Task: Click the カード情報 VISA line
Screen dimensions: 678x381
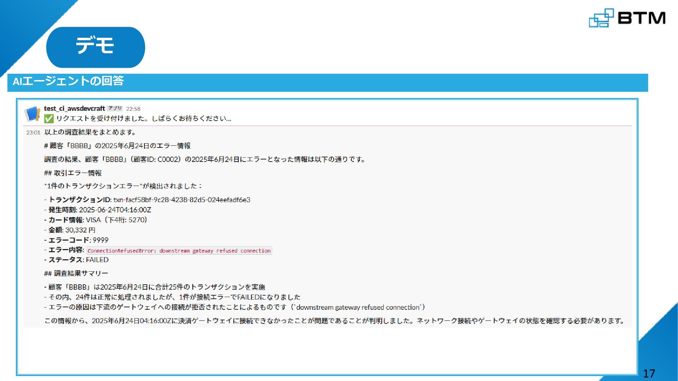Action: point(96,220)
